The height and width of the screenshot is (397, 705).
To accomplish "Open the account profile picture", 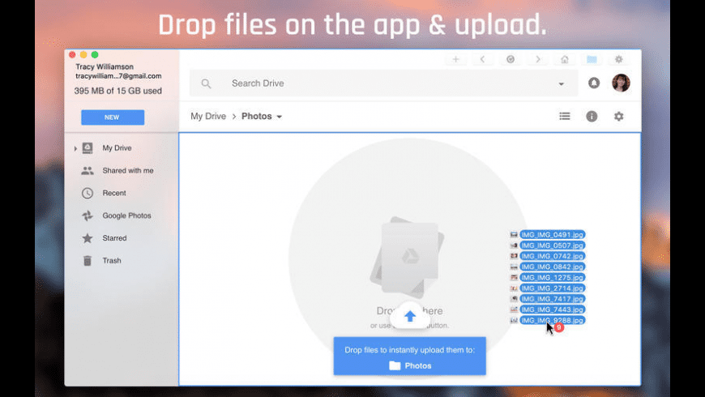I will pos(621,83).
